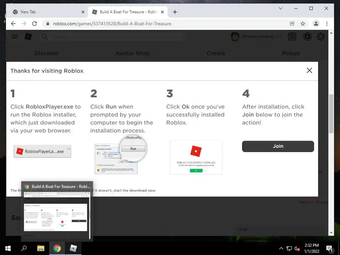Click the Chrome taskbar icon
340x255 pixels.
tap(57, 248)
